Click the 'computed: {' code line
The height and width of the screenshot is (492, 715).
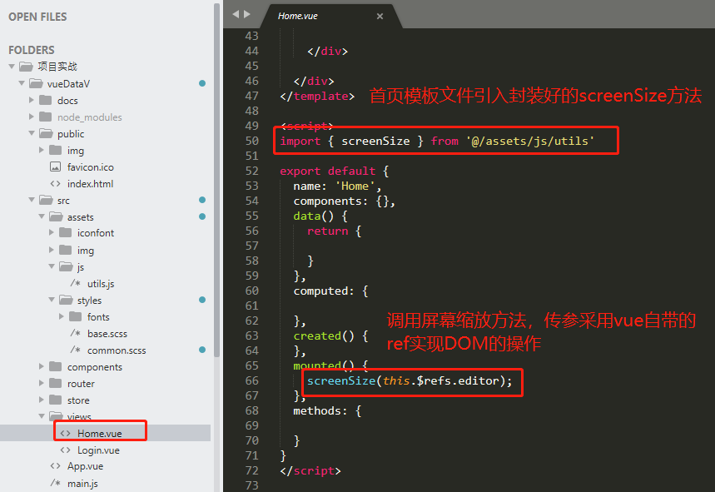[330, 291]
